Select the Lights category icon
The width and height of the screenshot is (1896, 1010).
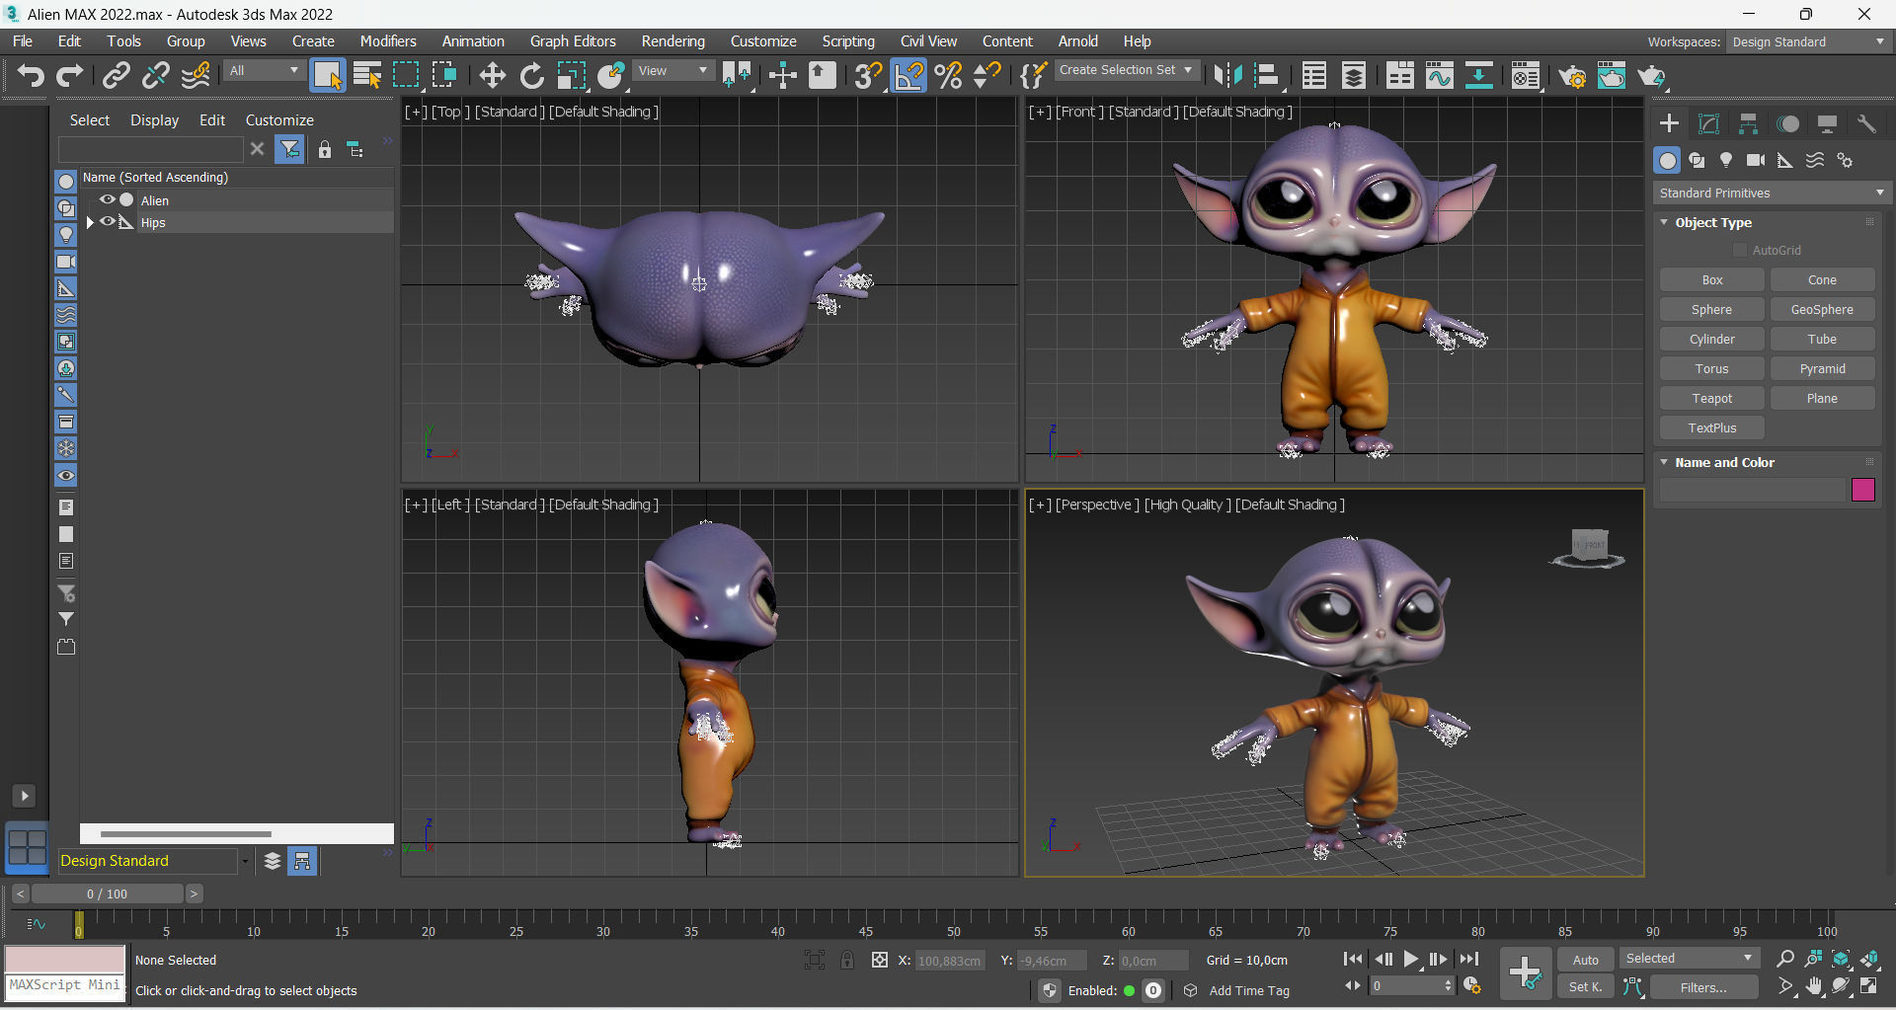click(x=1726, y=160)
